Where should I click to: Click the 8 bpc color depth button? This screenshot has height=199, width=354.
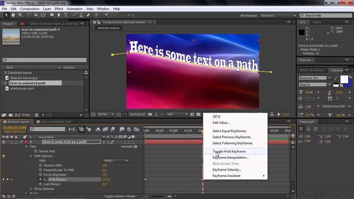(x=26, y=115)
